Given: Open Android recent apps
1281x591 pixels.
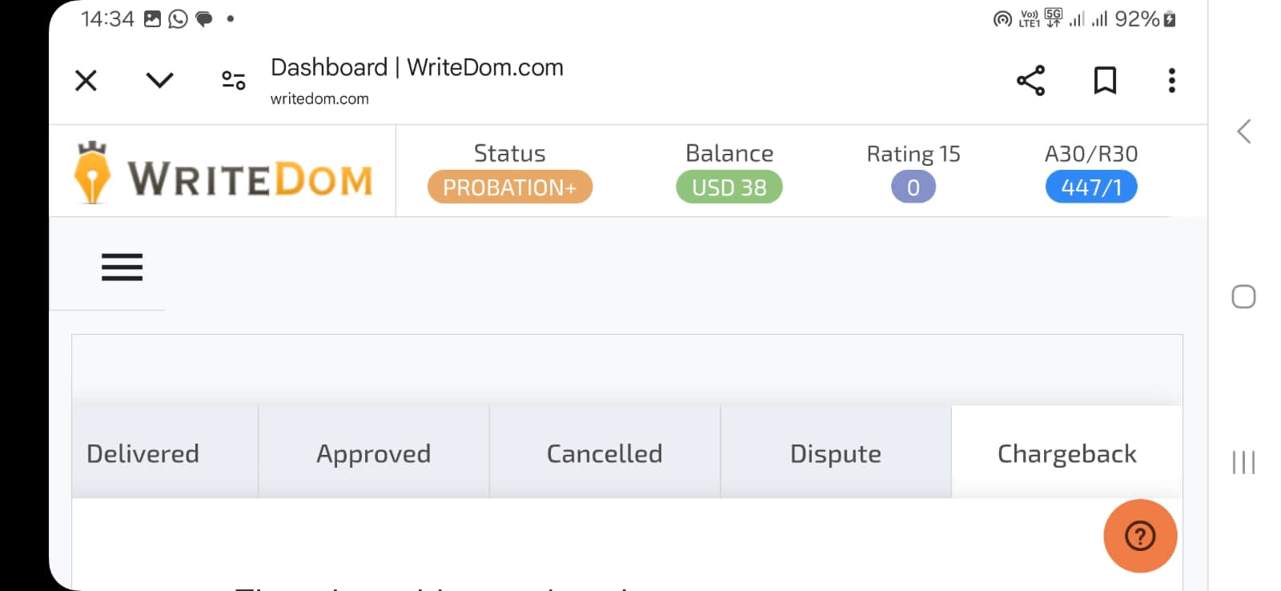Looking at the screenshot, I should pos(1243,462).
